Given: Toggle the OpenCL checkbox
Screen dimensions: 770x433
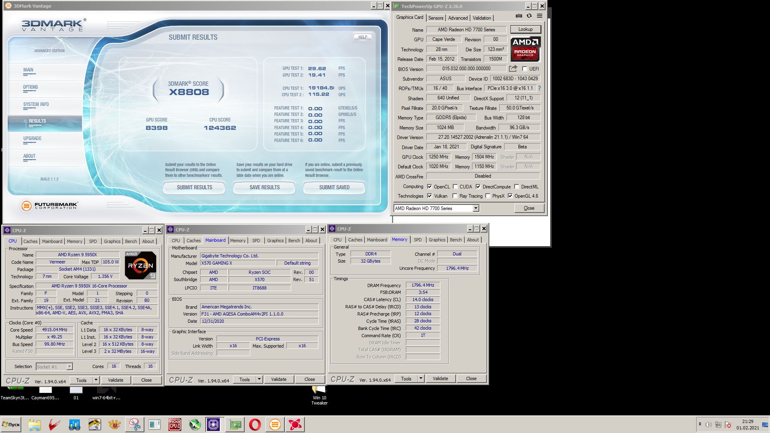Looking at the screenshot, I should pyautogui.click(x=430, y=187).
